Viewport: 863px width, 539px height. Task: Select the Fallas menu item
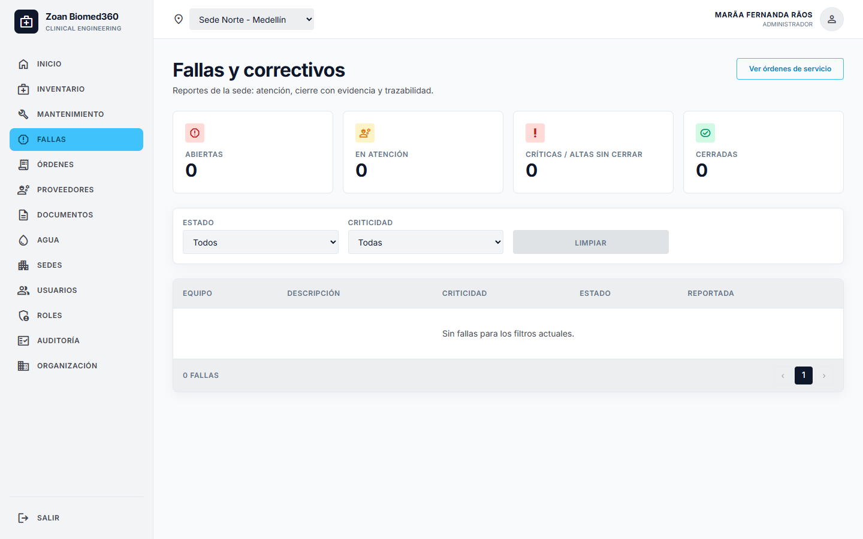click(76, 140)
